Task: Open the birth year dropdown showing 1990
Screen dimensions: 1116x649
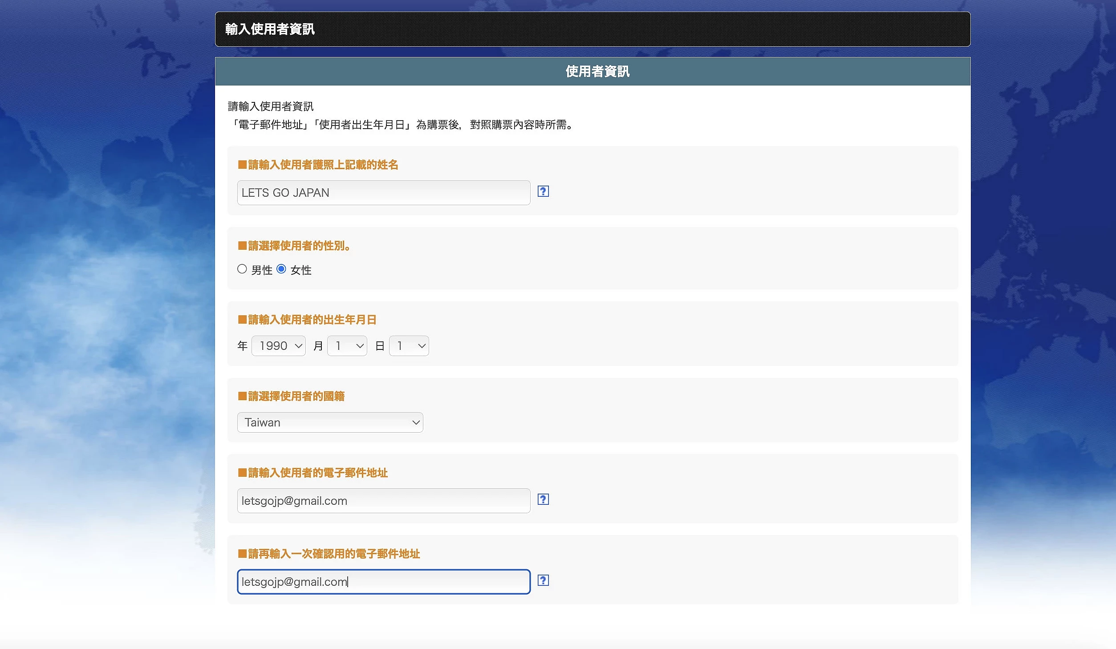Action: 278,346
